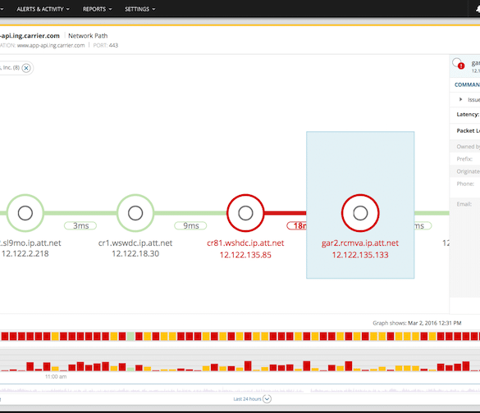480x413 pixels.
Task: Select the cr1.wswdc.ip.att.net node circle
Action: (135, 213)
